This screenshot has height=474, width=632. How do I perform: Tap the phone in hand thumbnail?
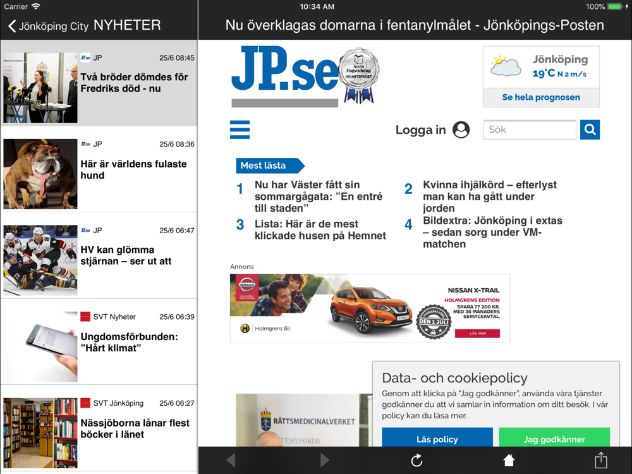[x=40, y=346]
